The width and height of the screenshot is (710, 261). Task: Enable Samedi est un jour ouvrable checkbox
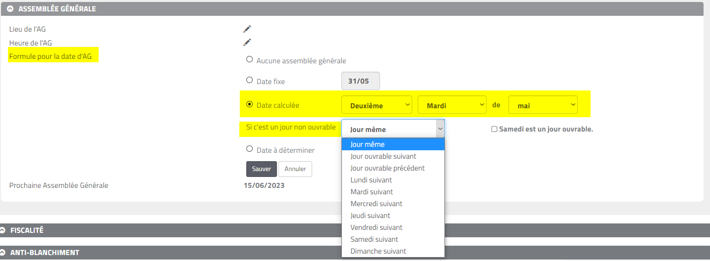(494, 129)
